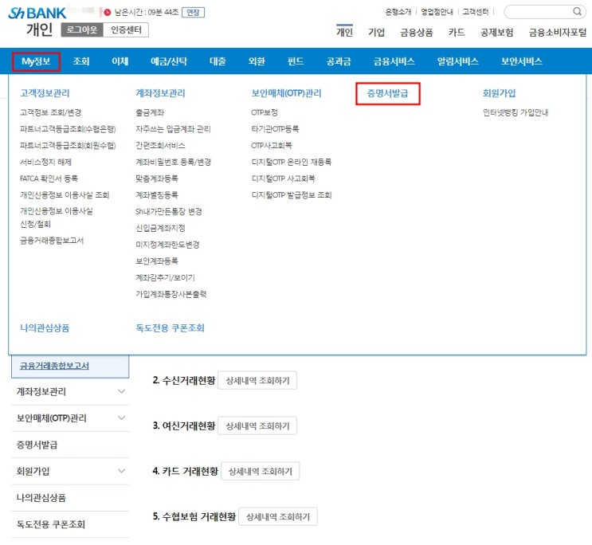
Task: Select 독도전용 쿠폰조회 in the left sidebar
Action: click(x=51, y=524)
